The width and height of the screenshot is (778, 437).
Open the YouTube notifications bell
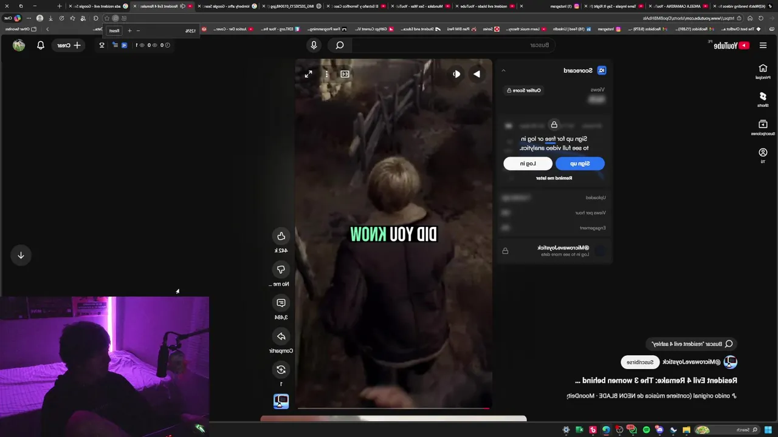coord(41,45)
